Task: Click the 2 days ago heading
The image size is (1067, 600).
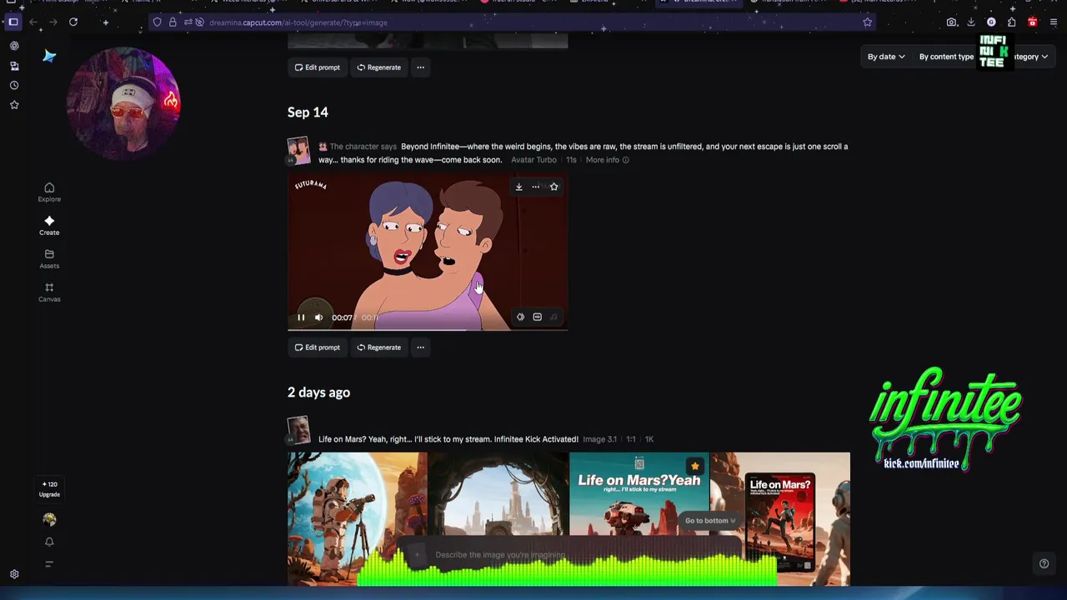Action: (318, 392)
